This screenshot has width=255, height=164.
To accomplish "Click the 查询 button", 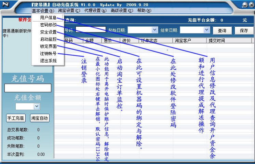I will point(222,30).
